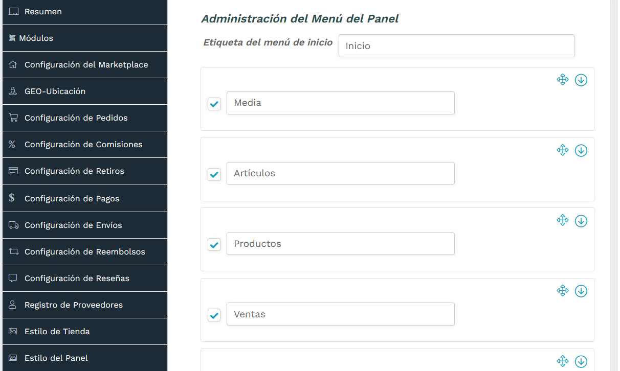The width and height of the screenshot is (620, 371).
Task: Disable the Artículos menu item
Action: pyautogui.click(x=214, y=174)
